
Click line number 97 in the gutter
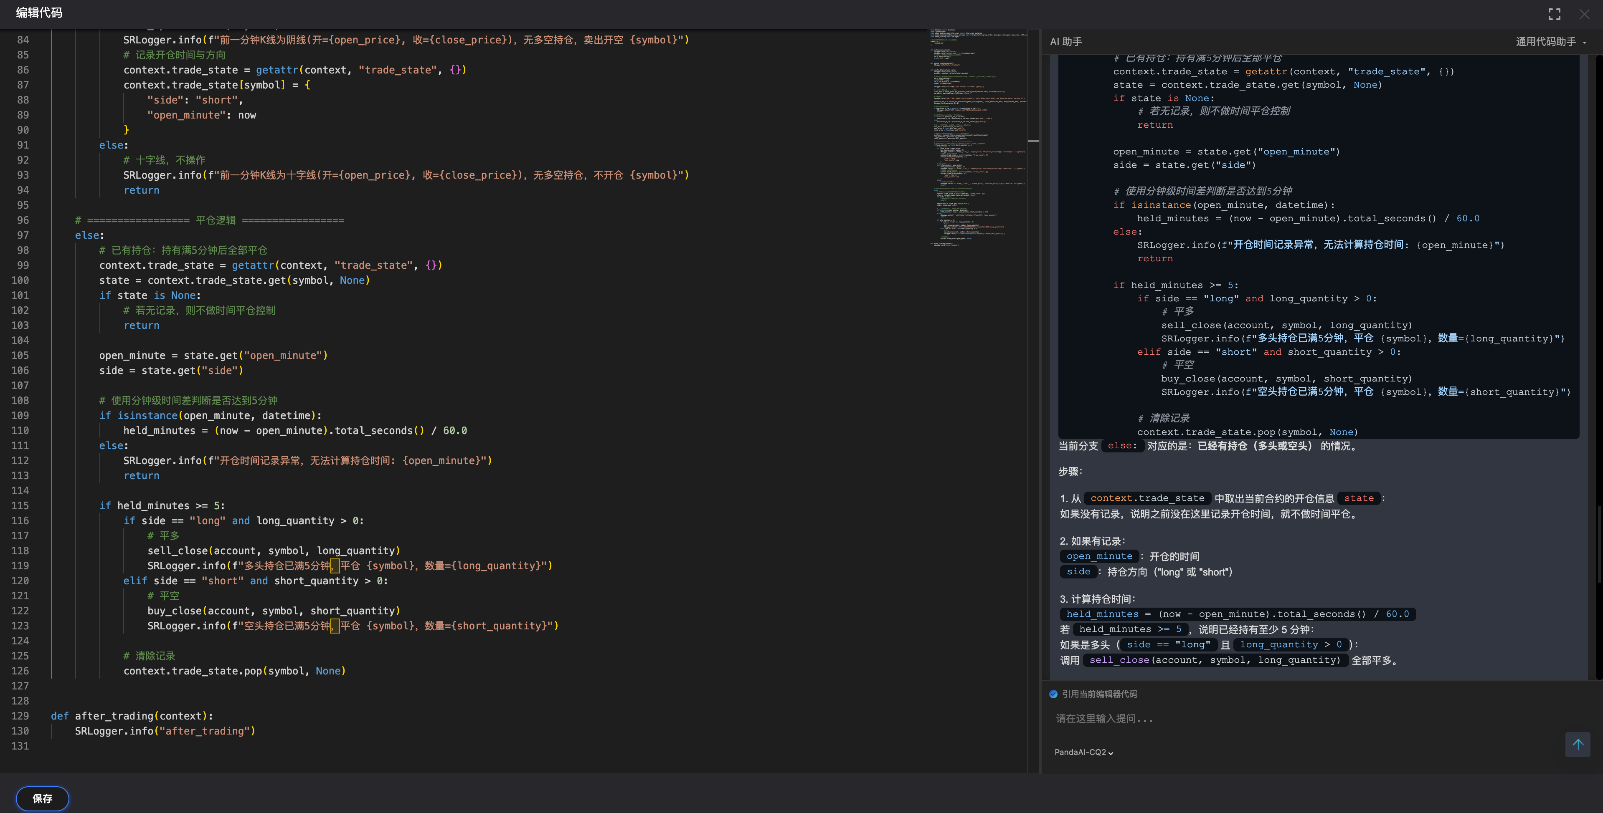tap(23, 235)
